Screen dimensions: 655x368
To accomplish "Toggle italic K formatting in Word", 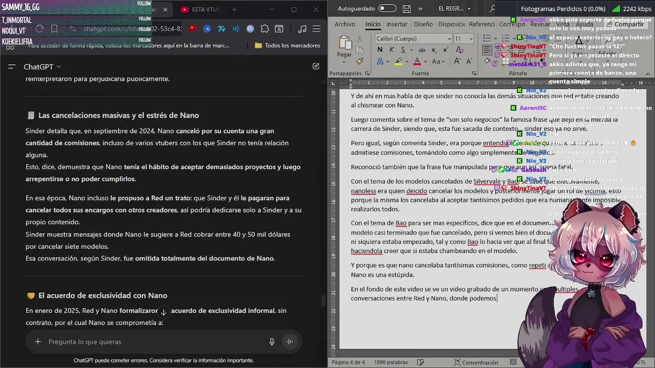I will coord(391,50).
